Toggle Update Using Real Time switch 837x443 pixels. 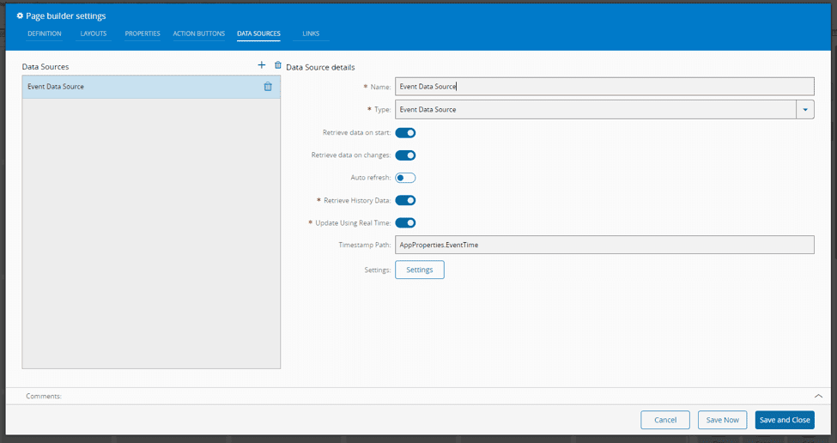(405, 222)
